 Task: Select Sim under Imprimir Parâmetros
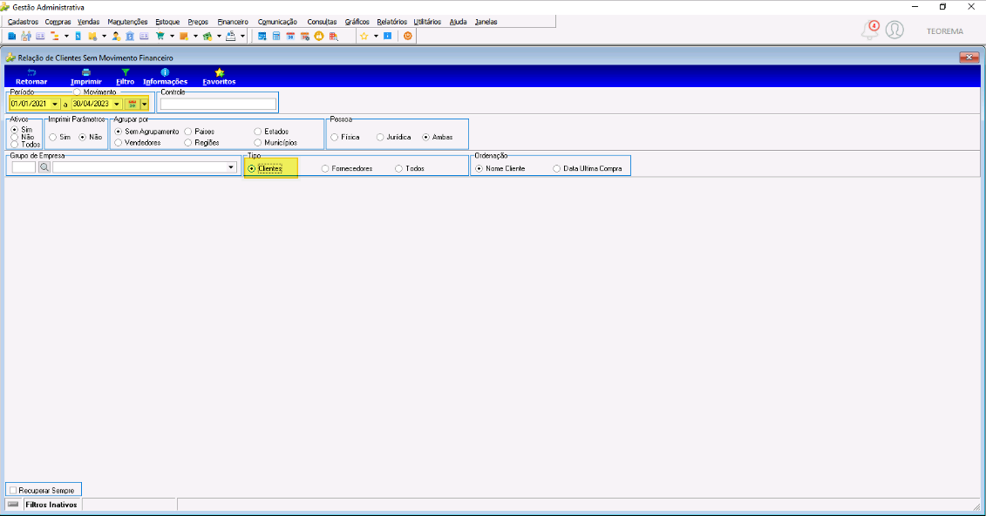[x=53, y=137]
